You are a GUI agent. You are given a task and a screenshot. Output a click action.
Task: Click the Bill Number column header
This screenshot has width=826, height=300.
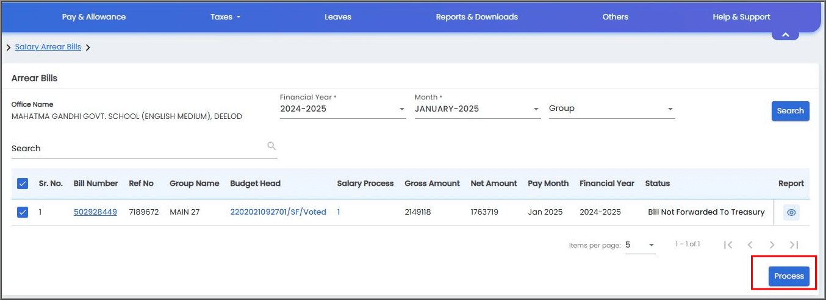point(96,183)
